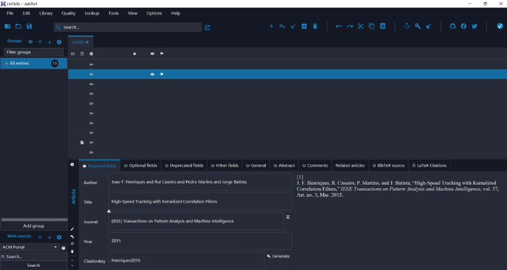Screen dimensions: 507x270
Task: Open the Library menu
Action: point(46,13)
